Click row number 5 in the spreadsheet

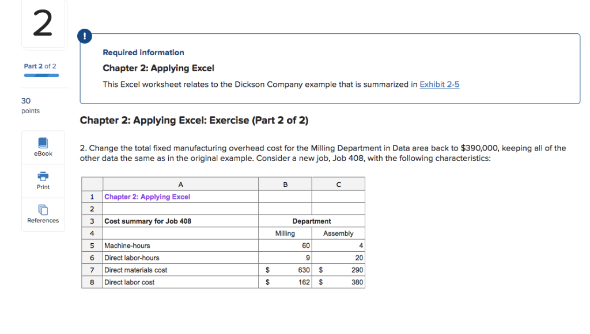[92, 245]
